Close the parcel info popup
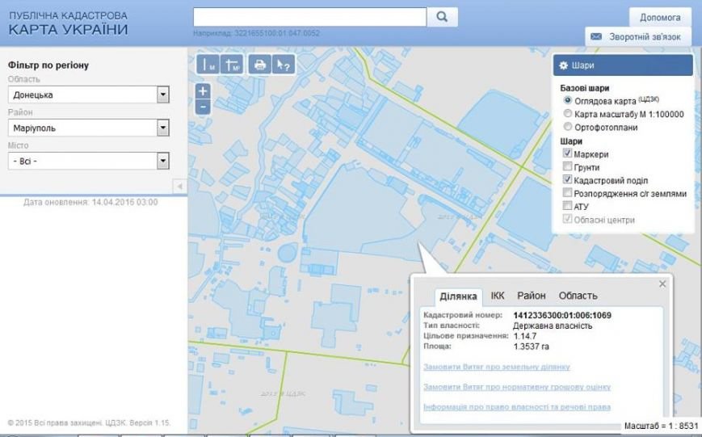 pyautogui.click(x=662, y=284)
